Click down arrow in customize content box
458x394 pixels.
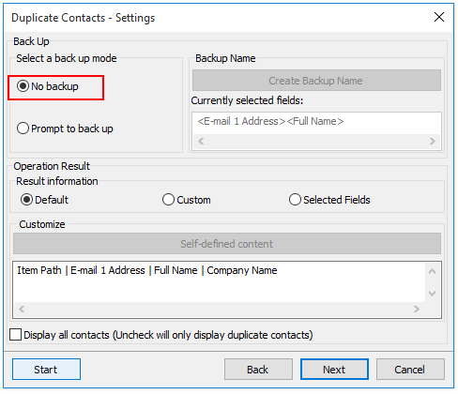click(x=433, y=294)
